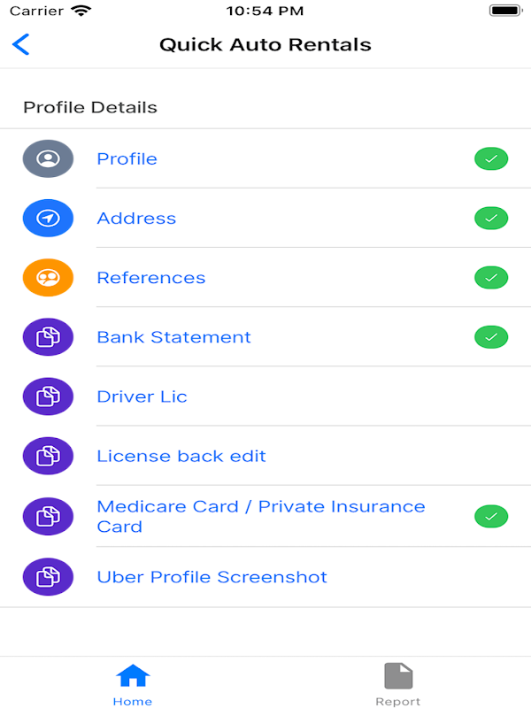Click the green checkmark beside Address
Screen dimensions: 531x708
click(x=491, y=218)
